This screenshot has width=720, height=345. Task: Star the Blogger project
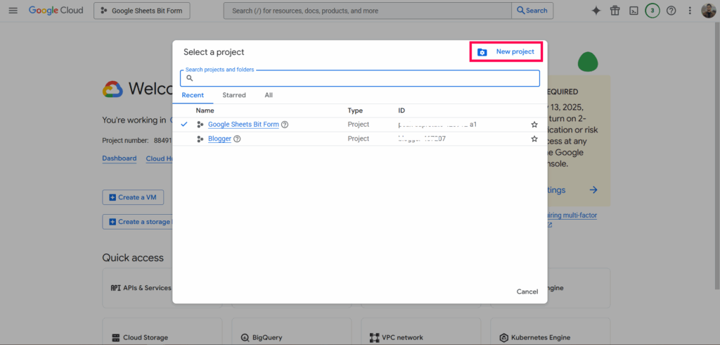click(x=534, y=139)
